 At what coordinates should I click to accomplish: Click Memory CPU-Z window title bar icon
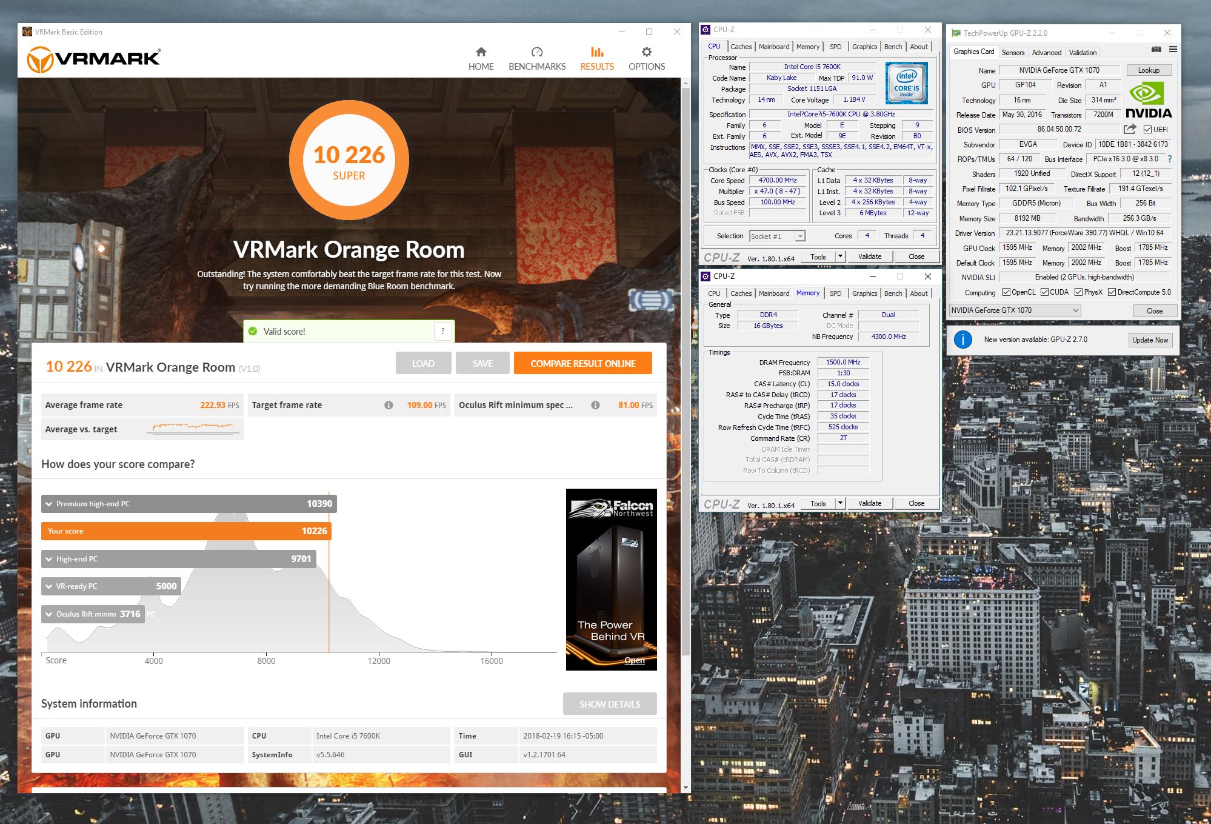(706, 276)
